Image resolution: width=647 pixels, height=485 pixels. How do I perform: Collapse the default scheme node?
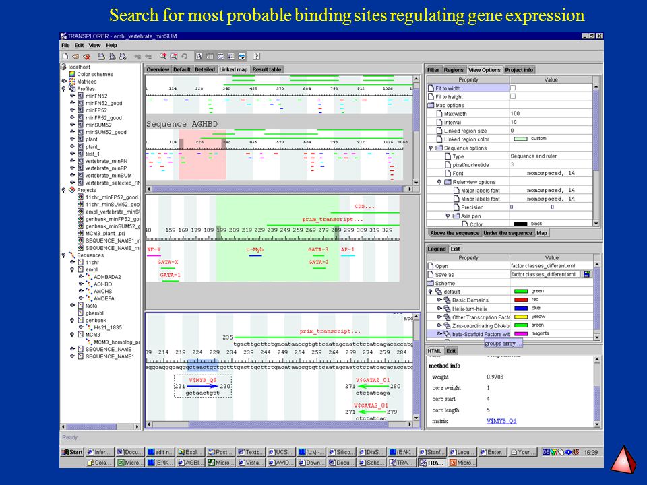(x=431, y=292)
